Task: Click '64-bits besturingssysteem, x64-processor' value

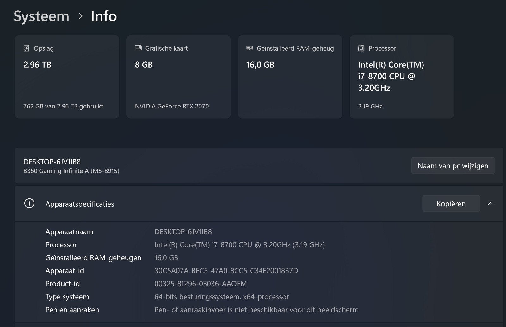Action: click(222, 297)
